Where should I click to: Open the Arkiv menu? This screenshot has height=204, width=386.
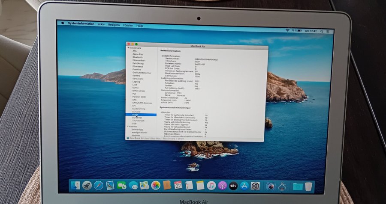(101, 24)
